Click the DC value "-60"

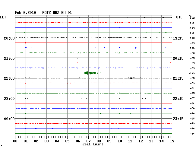tap(192, 103)
